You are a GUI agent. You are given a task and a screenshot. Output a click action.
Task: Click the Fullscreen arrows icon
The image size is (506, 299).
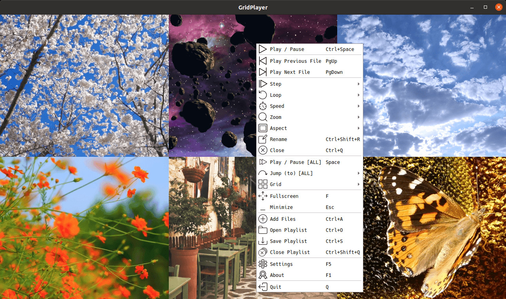pyautogui.click(x=263, y=196)
